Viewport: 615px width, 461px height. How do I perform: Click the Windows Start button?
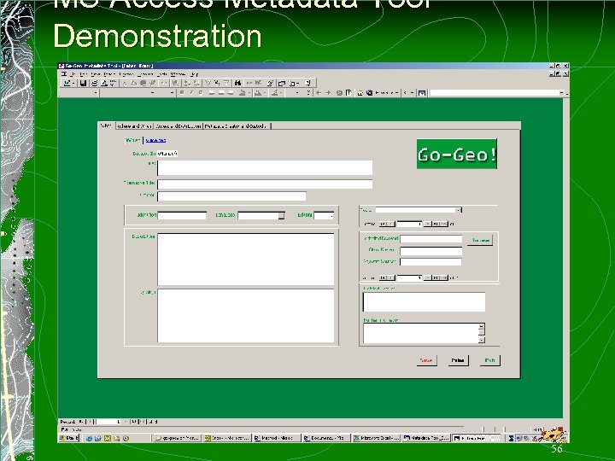click(69, 438)
